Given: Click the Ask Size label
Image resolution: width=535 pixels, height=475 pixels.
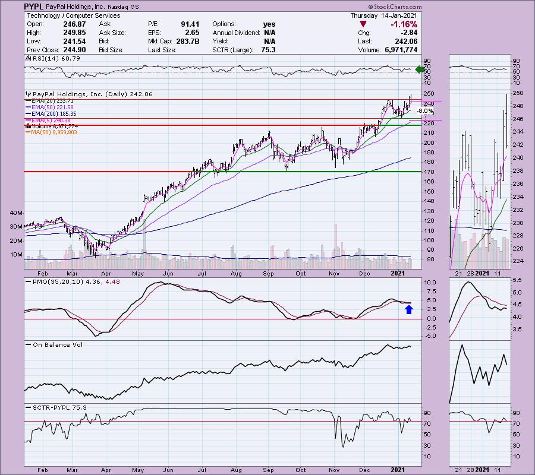Looking at the screenshot, I should point(112,33).
